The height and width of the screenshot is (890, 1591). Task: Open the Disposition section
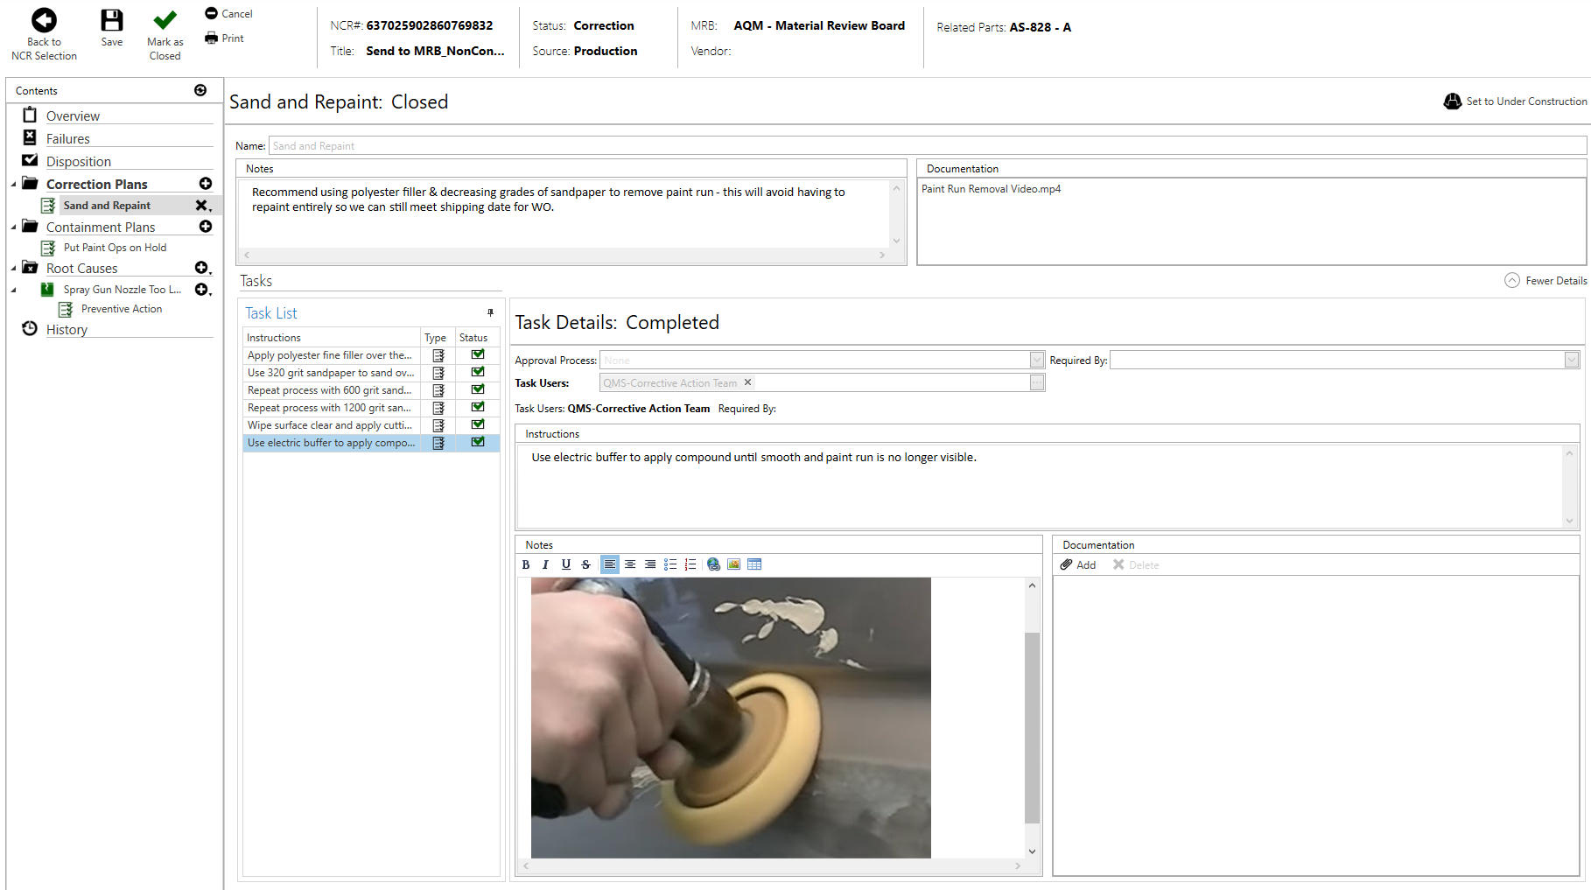pos(78,161)
